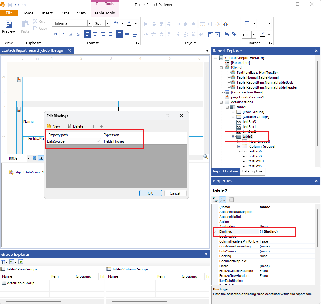Close the Report Explorer panel
Screen dimensions: 321x304
click(316, 51)
